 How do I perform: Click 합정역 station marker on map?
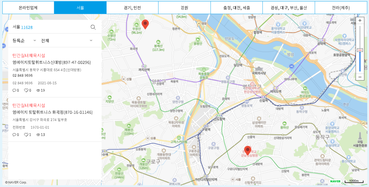[257, 29]
